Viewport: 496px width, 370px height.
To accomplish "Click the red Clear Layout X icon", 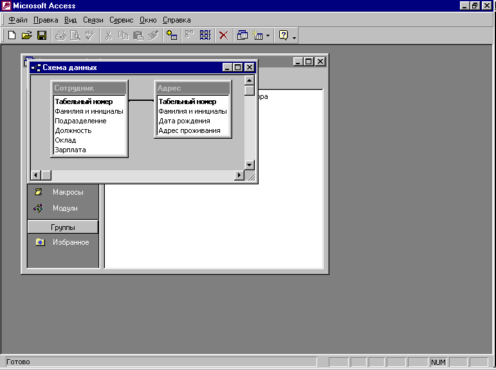I will (224, 35).
